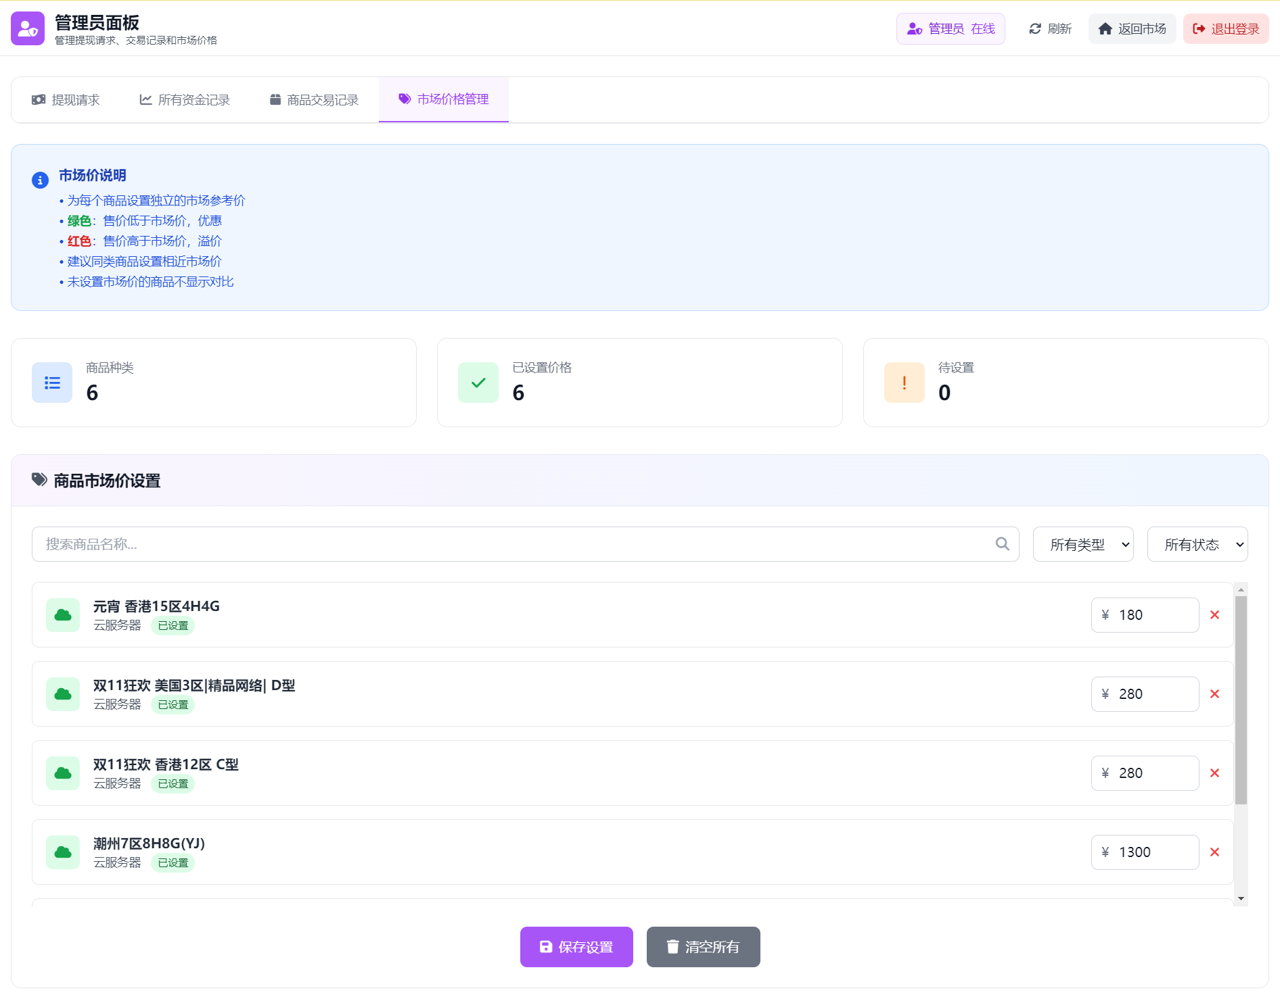This screenshot has width=1280, height=999.
Task: Click the 刷新 refresh button
Action: pos(1050,28)
